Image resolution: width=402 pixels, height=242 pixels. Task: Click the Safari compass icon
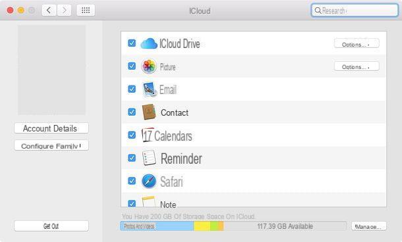click(149, 181)
